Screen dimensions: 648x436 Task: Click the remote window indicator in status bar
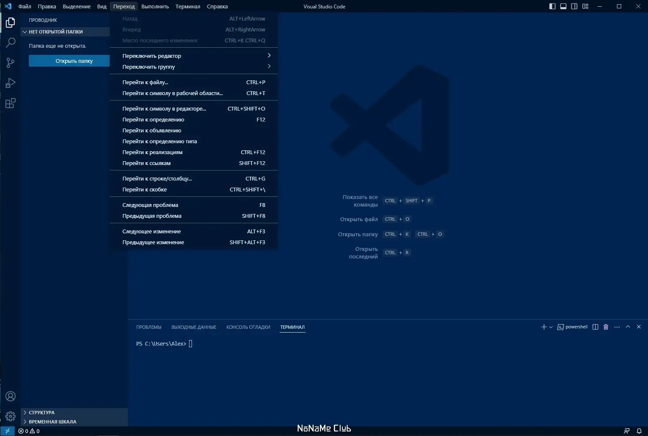(x=8, y=431)
